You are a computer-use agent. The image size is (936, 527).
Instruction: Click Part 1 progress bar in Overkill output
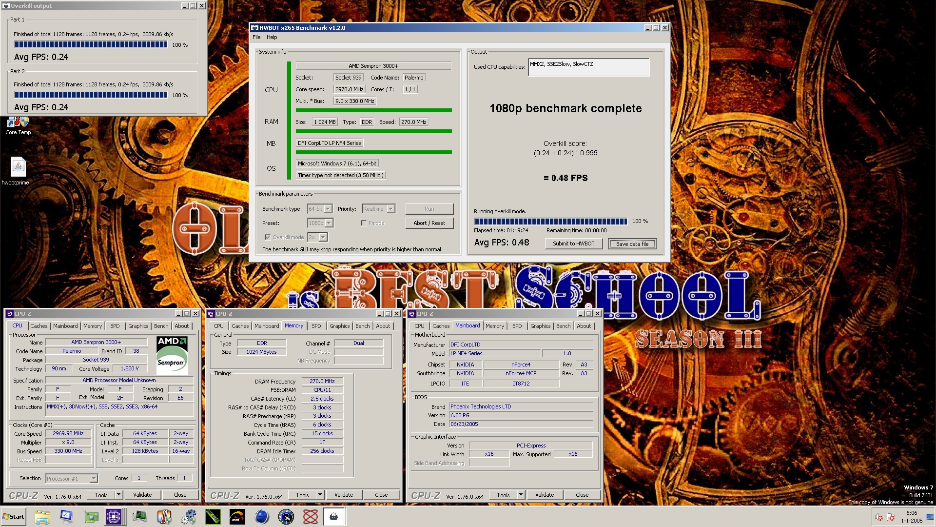click(91, 44)
